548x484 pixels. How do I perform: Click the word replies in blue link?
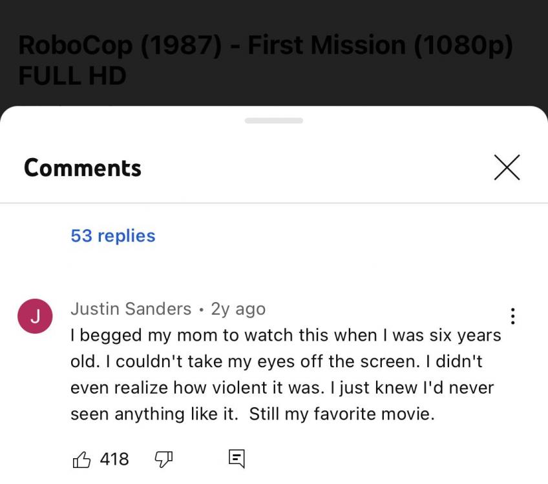tap(127, 237)
